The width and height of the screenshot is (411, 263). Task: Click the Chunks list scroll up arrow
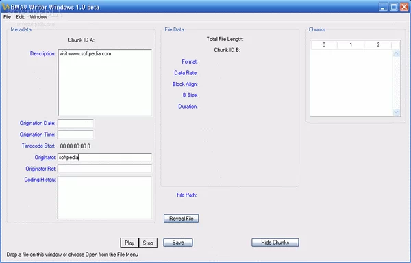click(396, 53)
